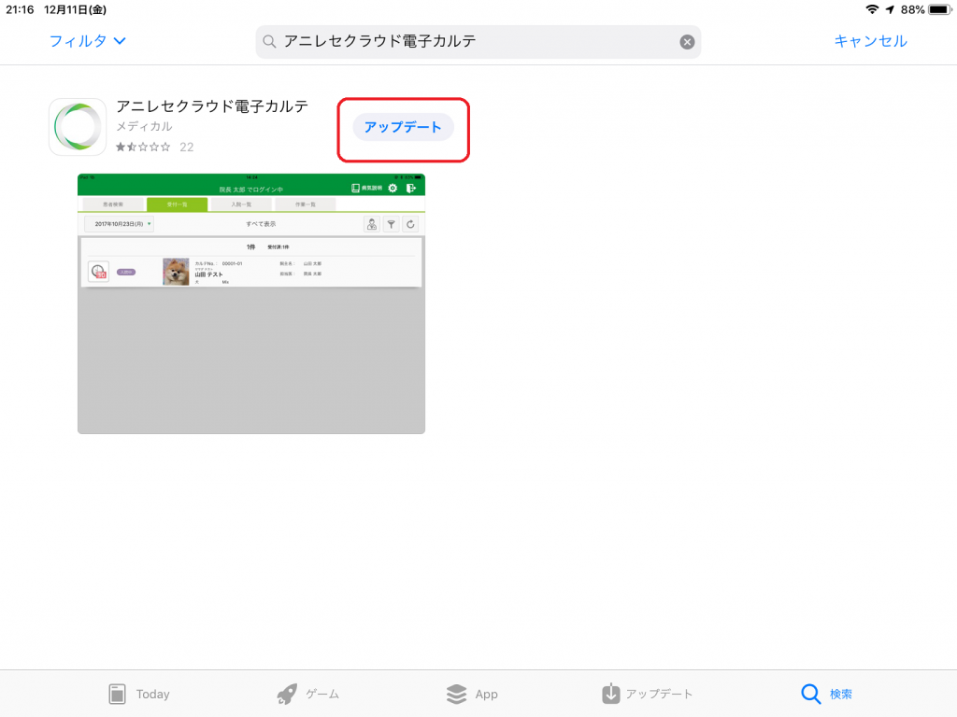The width and height of the screenshot is (957, 717).
Task: Open the app screenshot preview thumbnail
Action: pyautogui.click(x=251, y=303)
